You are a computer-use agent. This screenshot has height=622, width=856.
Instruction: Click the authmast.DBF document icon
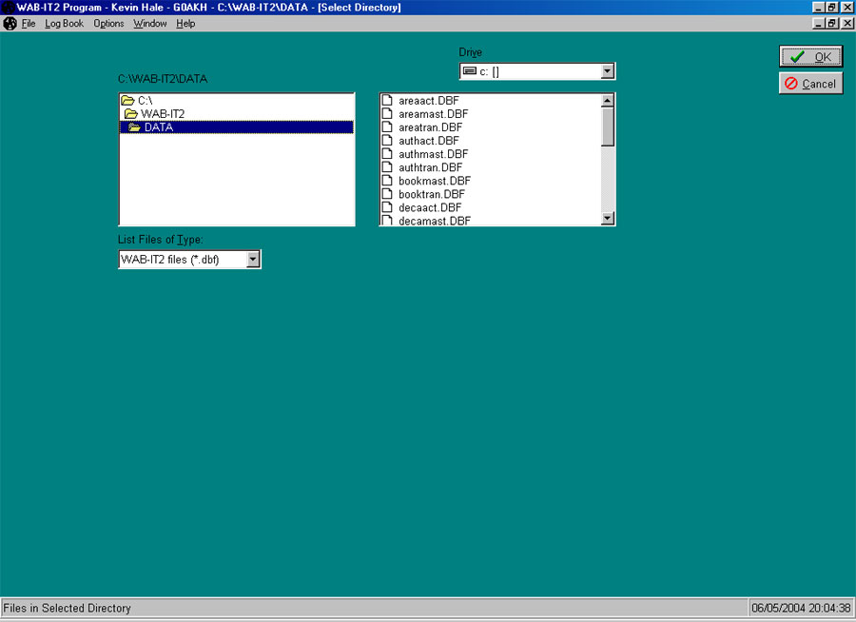coord(388,153)
